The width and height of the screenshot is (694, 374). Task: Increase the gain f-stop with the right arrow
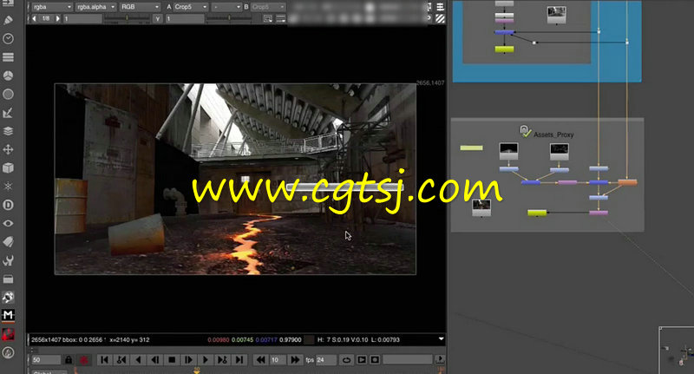click(57, 18)
